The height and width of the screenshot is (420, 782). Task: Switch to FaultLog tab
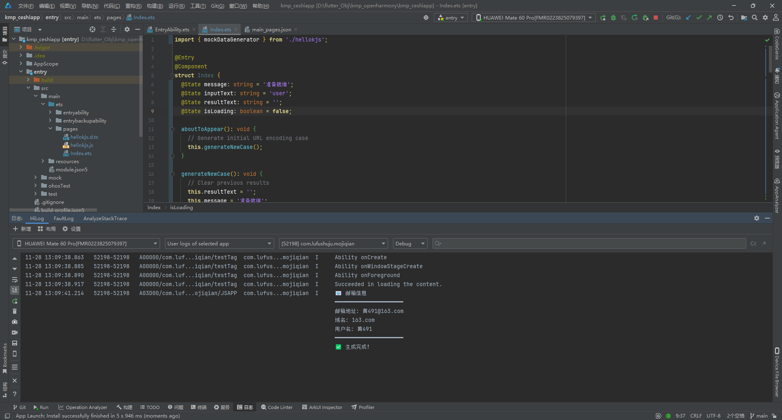64,218
